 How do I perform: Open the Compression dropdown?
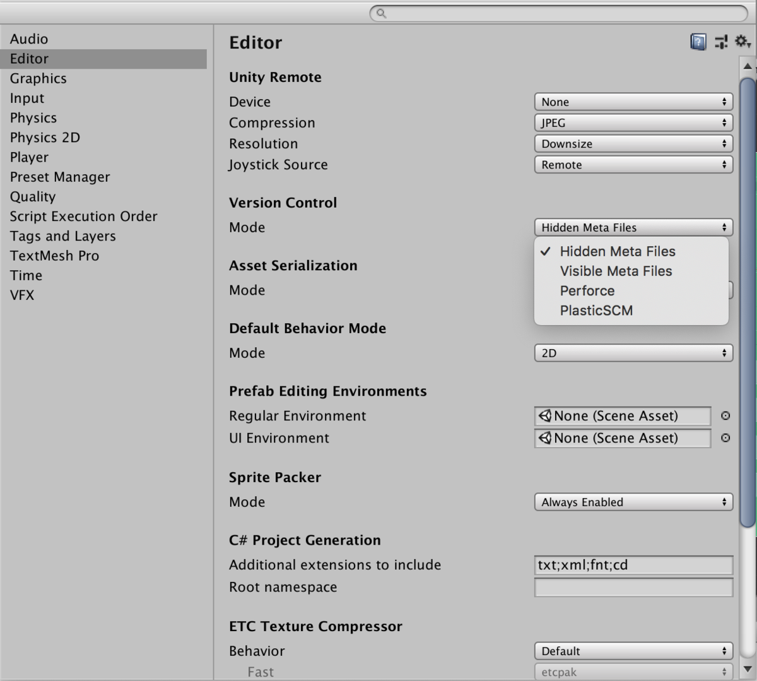coord(633,122)
